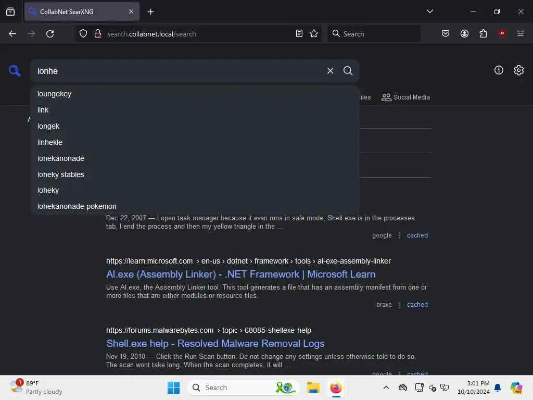Open a new browser tab
533x400 pixels.
pos(150,12)
